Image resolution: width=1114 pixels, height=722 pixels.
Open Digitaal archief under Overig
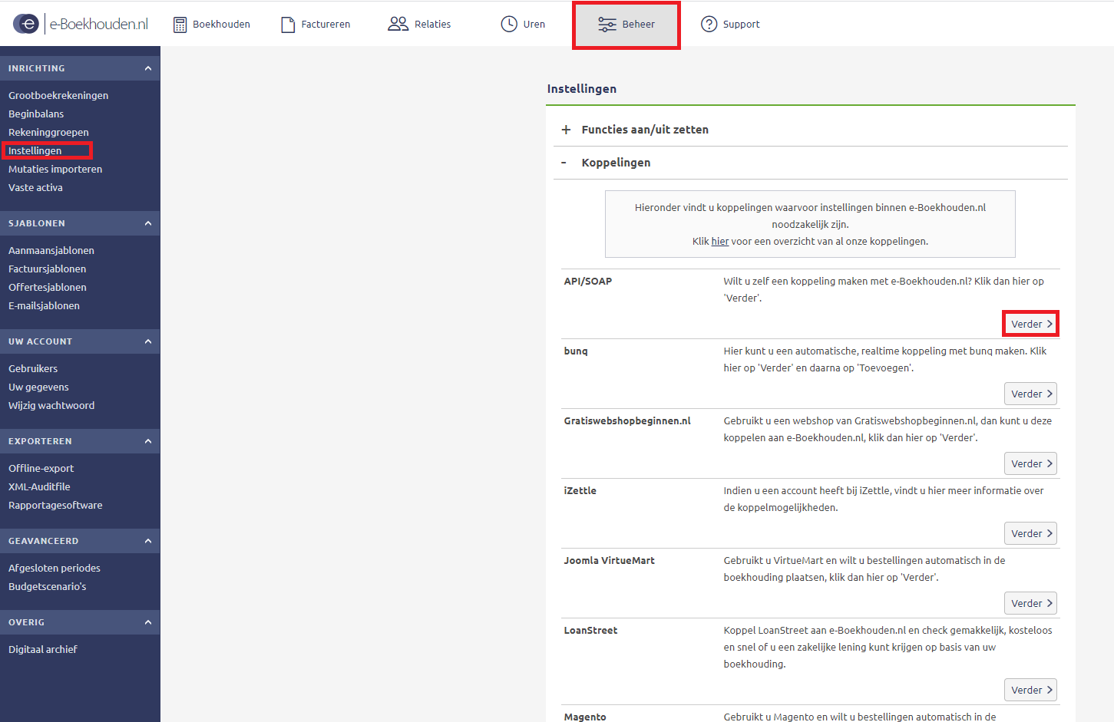(43, 649)
